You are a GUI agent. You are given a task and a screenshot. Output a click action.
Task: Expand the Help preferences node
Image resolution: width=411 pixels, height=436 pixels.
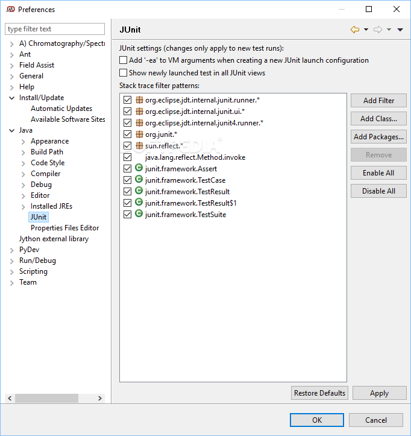pos(11,87)
